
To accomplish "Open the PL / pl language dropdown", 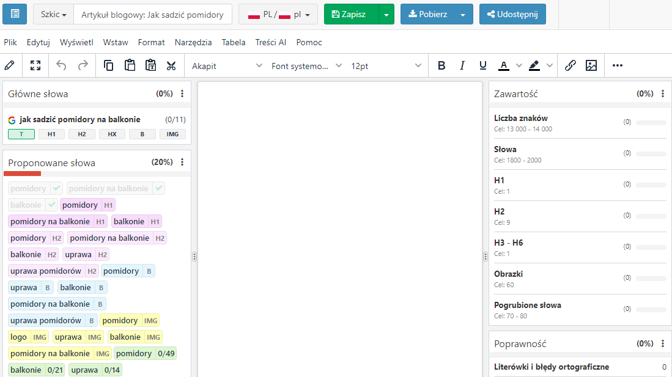I will coord(278,14).
